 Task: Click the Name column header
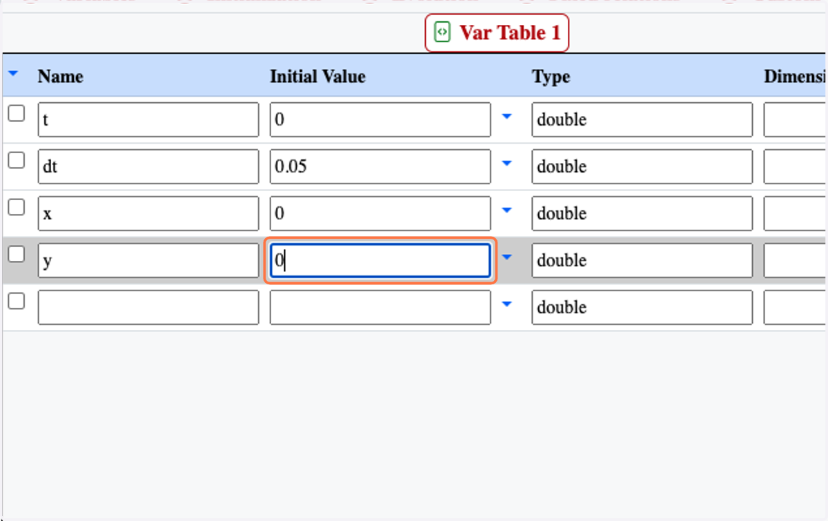tap(61, 77)
